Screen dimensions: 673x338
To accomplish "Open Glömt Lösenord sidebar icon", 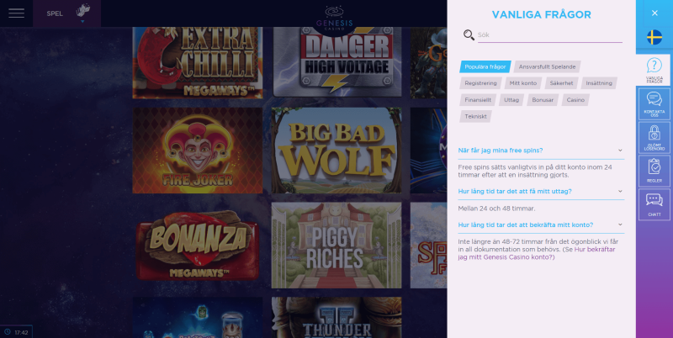I will click(654, 137).
